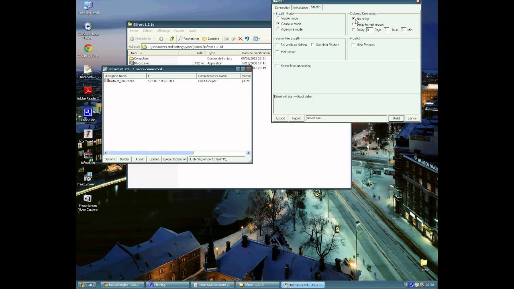This screenshot has height=289, width=514.
Task: Click Explorer forward arrow button
Action: tap(161, 39)
